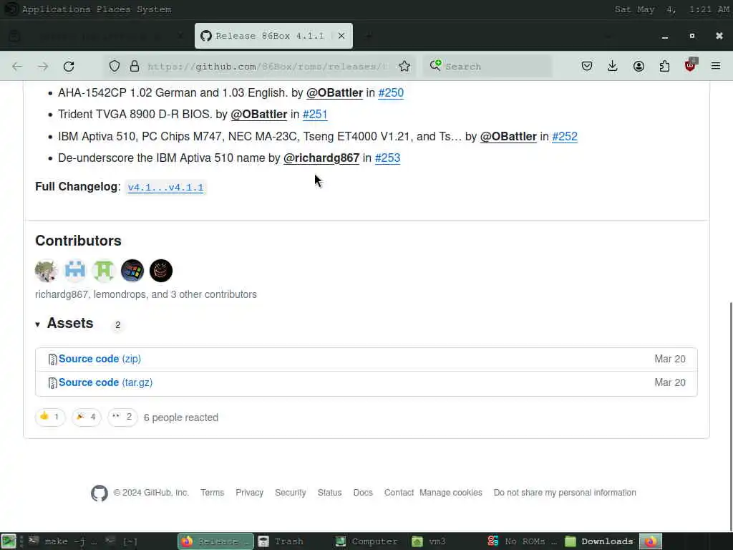The image size is (733, 550).
Task: Click the show desktop icon in taskbar
Action: click(x=9, y=541)
